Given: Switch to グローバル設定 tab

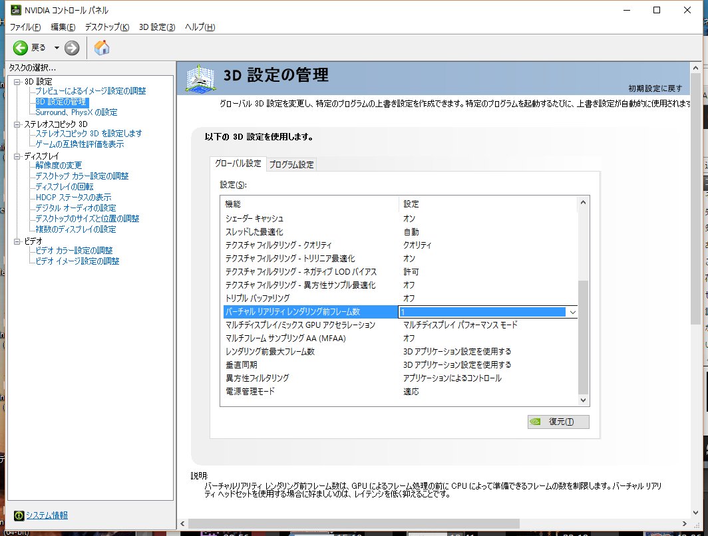Looking at the screenshot, I should click(x=238, y=164).
